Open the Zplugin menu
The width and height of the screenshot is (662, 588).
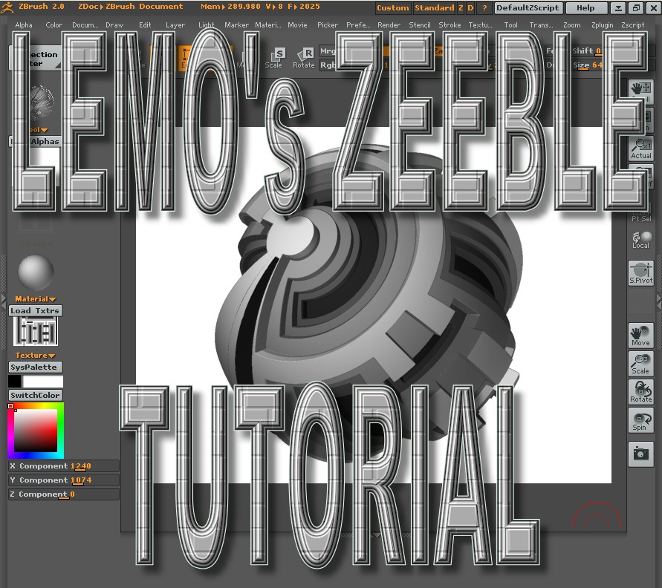602,25
